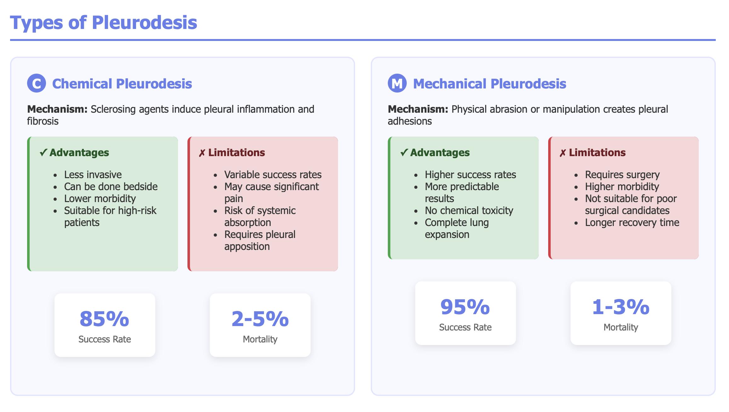729x412 pixels.
Task: Click the "Less invasive" bullet item
Action: coord(93,175)
